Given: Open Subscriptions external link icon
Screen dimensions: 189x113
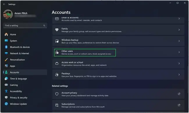Looking at the screenshot, I should point(179,105).
